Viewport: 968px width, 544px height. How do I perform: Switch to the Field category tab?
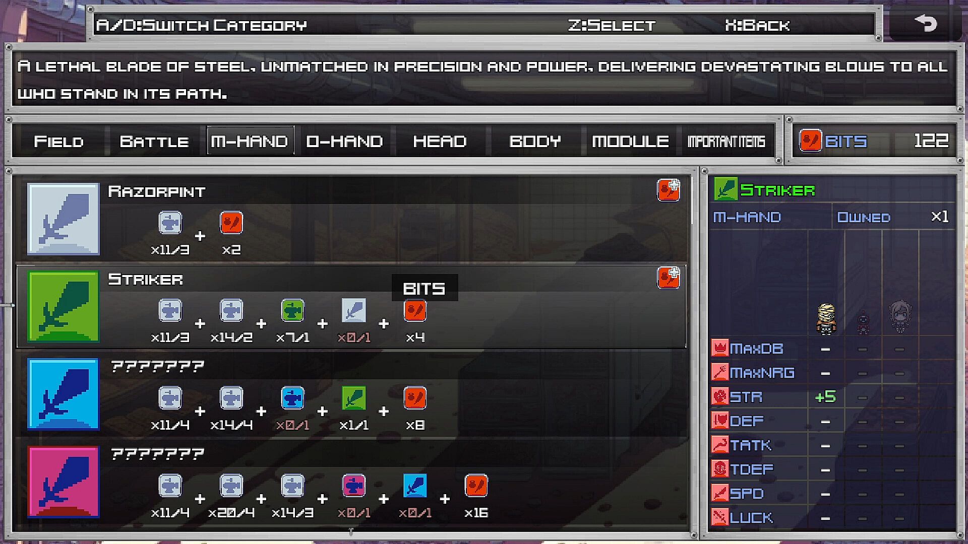tap(58, 142)
